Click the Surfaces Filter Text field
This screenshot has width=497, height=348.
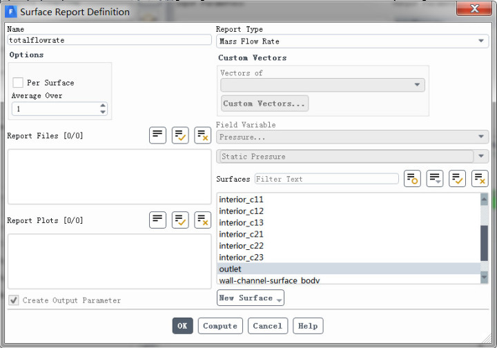coord(327,179)
